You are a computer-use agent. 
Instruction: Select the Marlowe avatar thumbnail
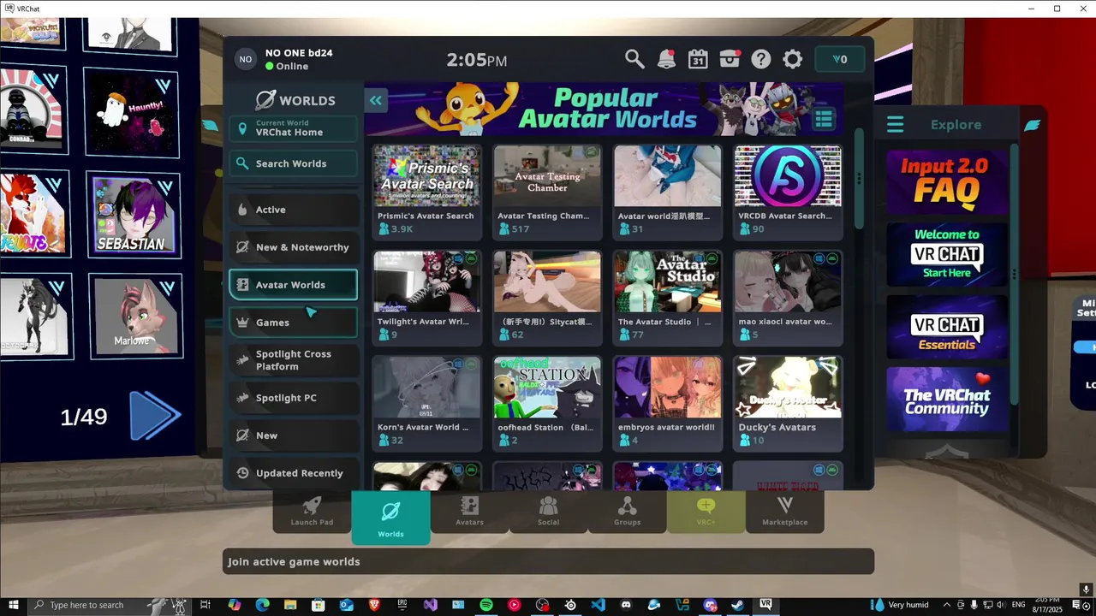tap(135, 316)
